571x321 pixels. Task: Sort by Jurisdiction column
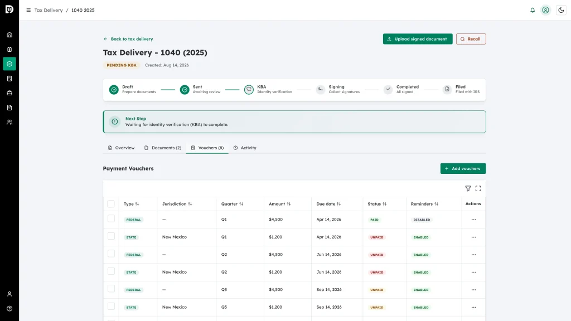[x=177, y=204]
